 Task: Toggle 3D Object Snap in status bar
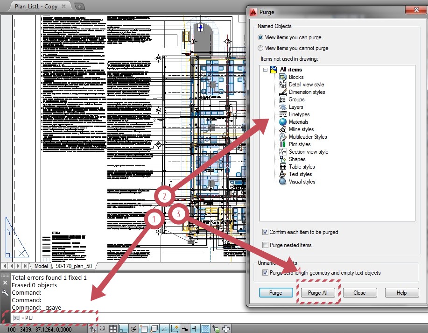[154, 329]
